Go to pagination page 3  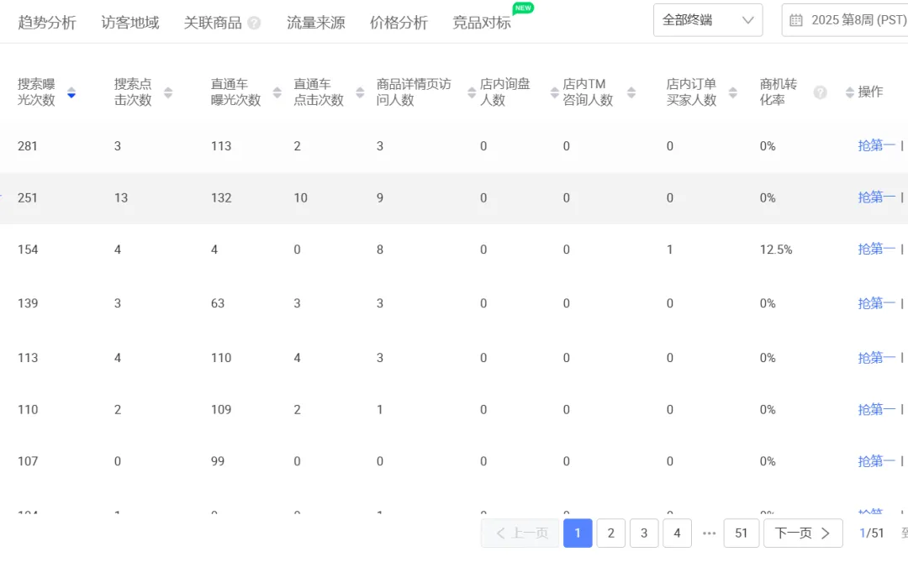click(x=644, y=533)
